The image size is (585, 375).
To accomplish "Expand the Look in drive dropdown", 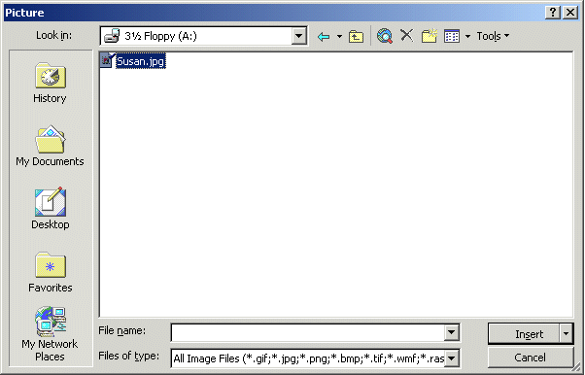I will [299, 36].
